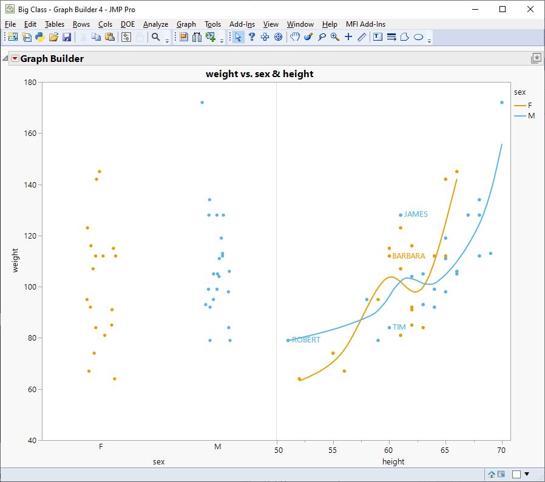Select the Polygon shape tool
The width and height of the screenshot is (545, 482).
pos(405,37)
